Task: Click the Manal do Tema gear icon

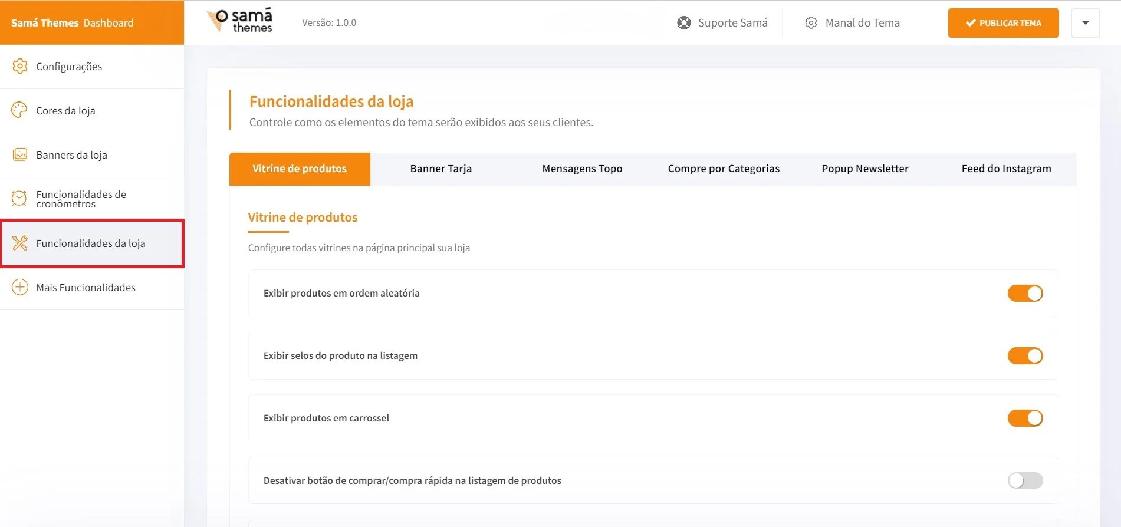Action: pos(811,22)
